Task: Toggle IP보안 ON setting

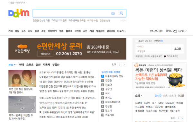Action: tap(159, 41)
